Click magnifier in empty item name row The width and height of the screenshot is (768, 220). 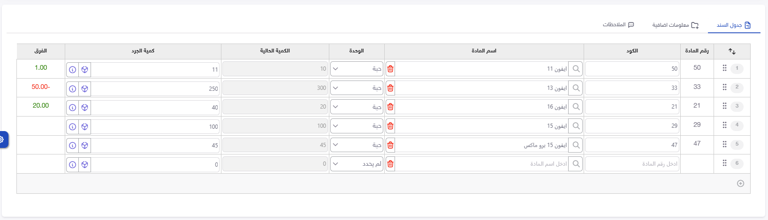[576, 164]
